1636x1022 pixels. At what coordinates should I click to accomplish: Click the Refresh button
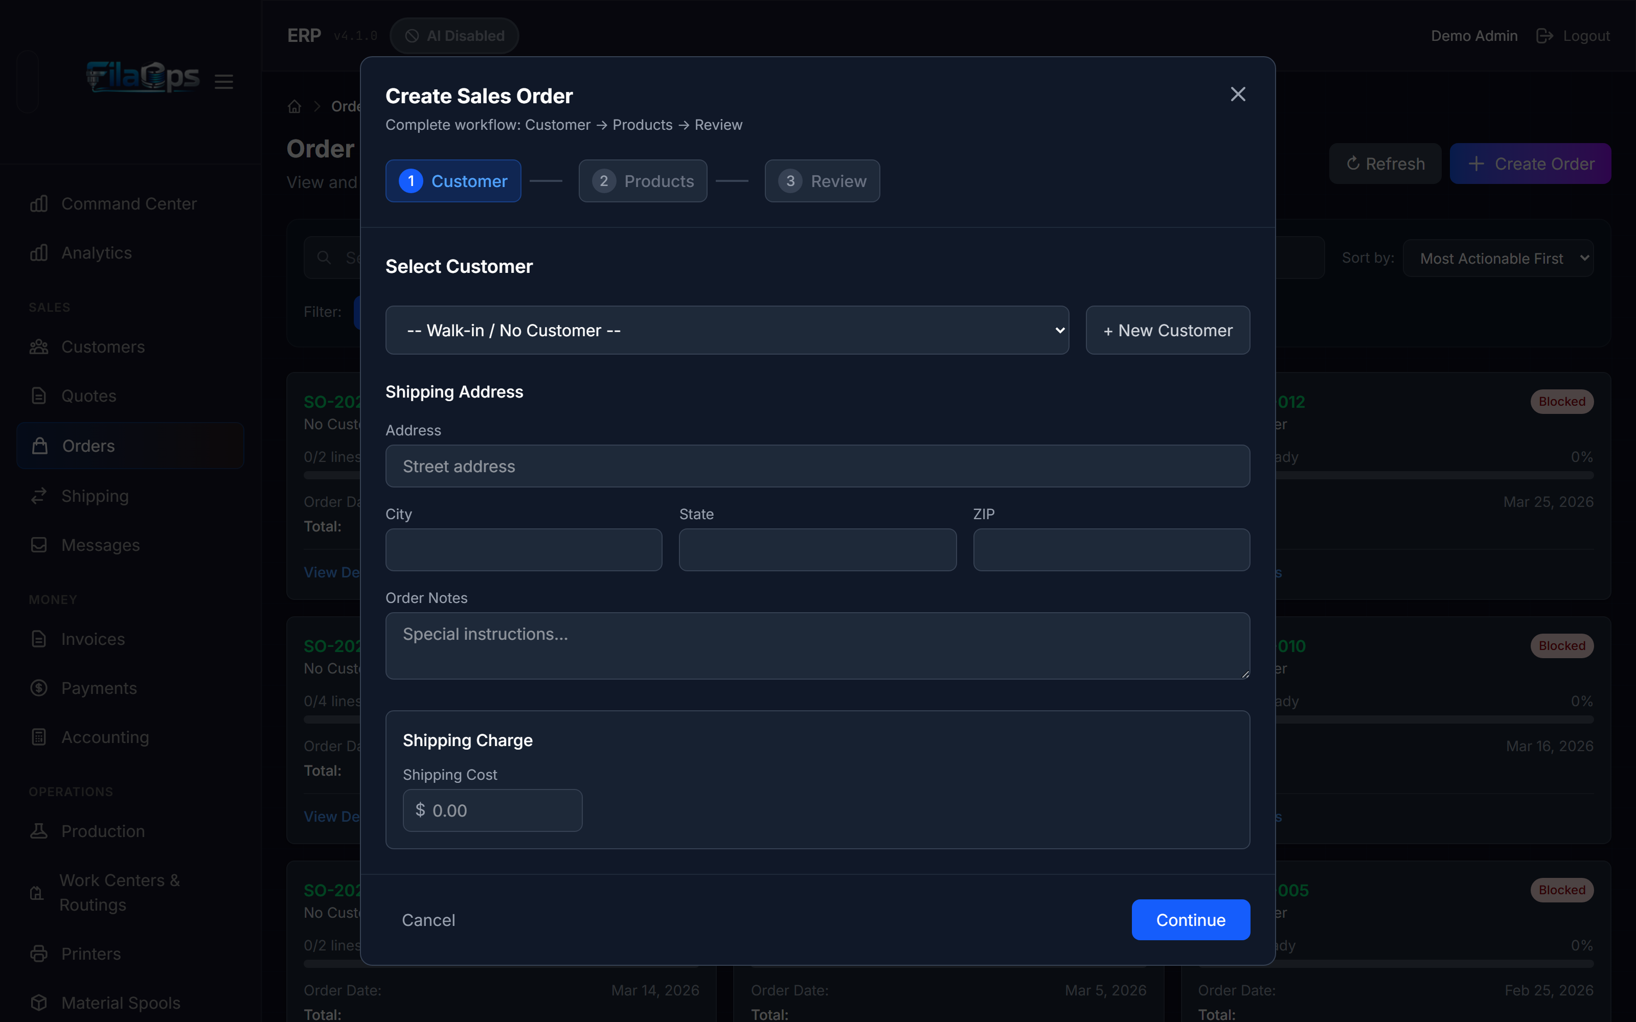[x=1384, y=164]
